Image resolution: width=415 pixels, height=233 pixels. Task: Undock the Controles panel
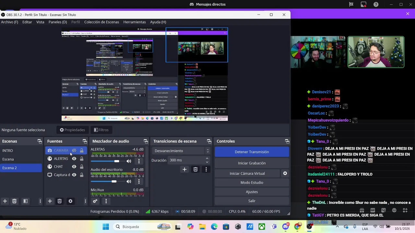(287, 141)
